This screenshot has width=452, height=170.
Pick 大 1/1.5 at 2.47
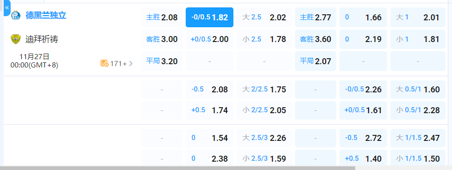pos(418,138)
